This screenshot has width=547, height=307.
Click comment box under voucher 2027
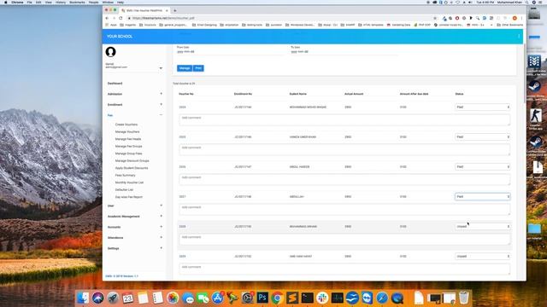click(344, 209)
